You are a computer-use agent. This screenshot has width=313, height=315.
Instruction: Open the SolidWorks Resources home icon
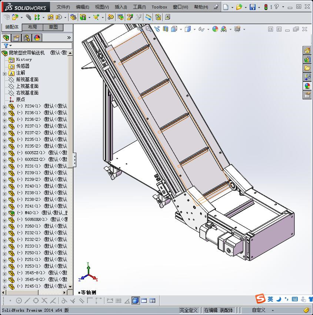[307, 51]
